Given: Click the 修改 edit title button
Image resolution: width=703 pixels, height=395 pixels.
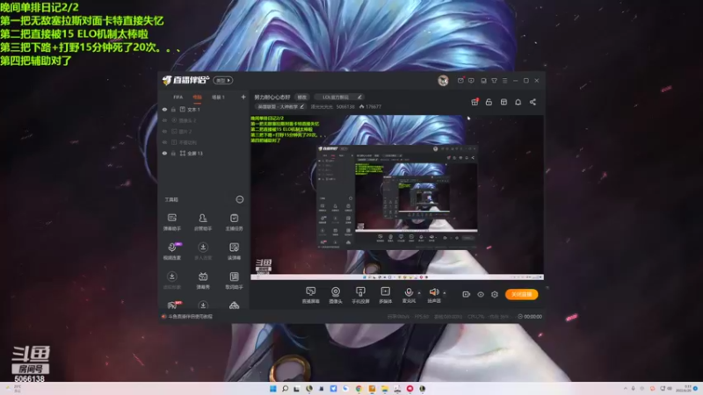Looking at the screenshot, I should click(301, 97).
